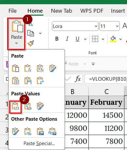Screen dimensions: 127x150
Task: Select cell containing 14500
Action: [106, 115]
